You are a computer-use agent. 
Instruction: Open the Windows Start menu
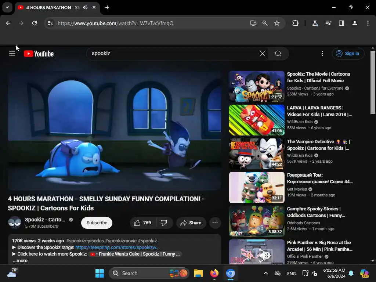click(100, 273)
